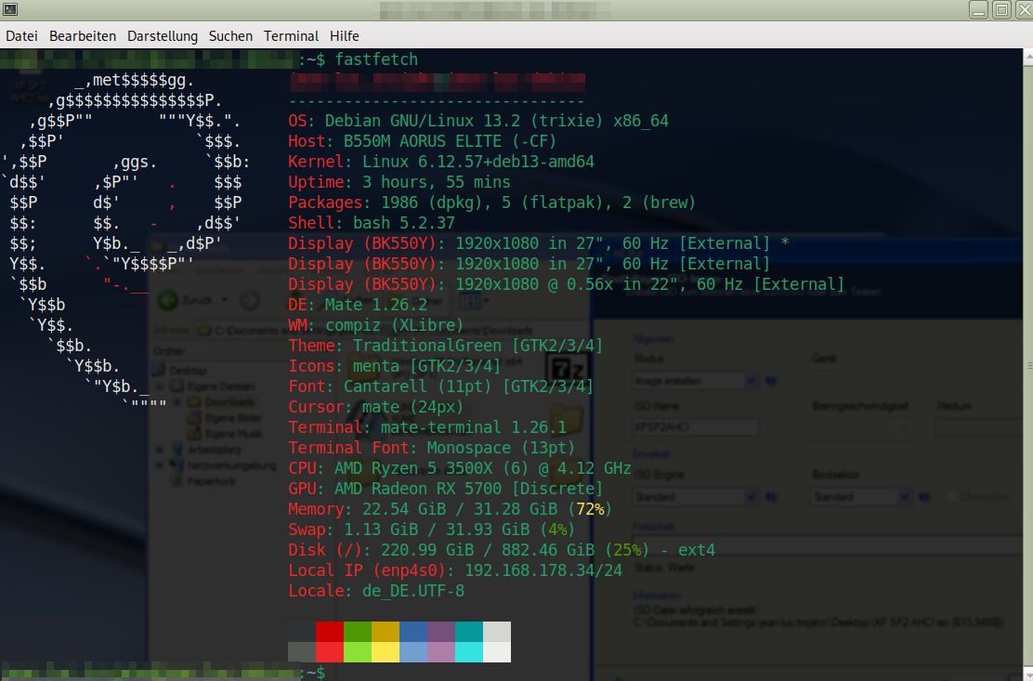Viewport: 1033px width, 681px height.
Task: Click the 'Shell: bash 5.2.37' line
Action: (372, 223)
